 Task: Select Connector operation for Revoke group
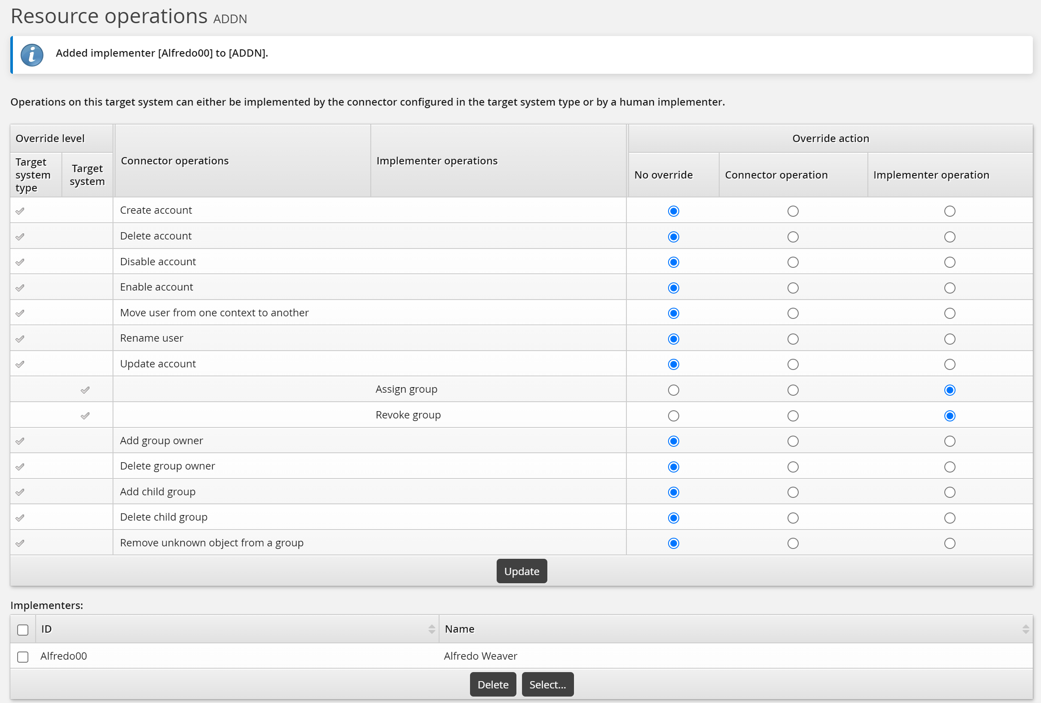[793, 416]
